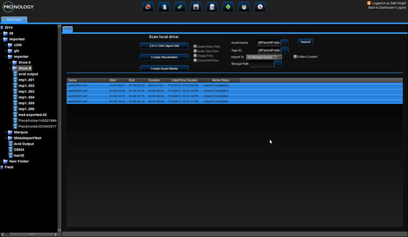Click the asset icon next to imp1..004
Viewport: 408px width, 237px height.
point(15,97)
